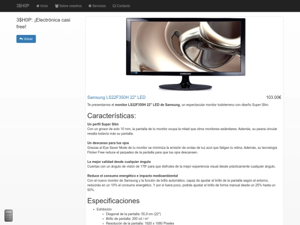Click 'Diagonal de la pantalla: 55,9 cm' item
This screenshot has height=225, width=300.
pos(133,214)
